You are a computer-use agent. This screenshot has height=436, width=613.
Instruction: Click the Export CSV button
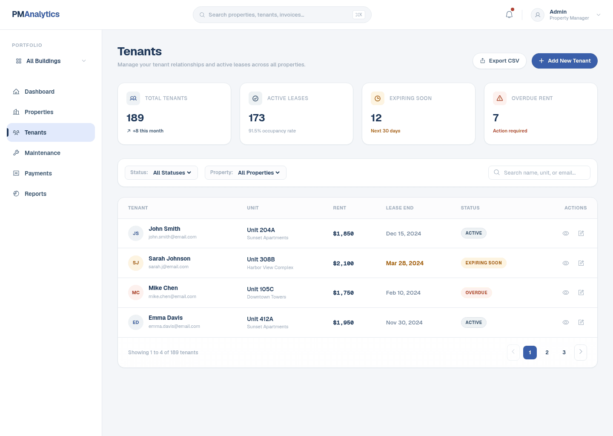click(x=499, y=61)
